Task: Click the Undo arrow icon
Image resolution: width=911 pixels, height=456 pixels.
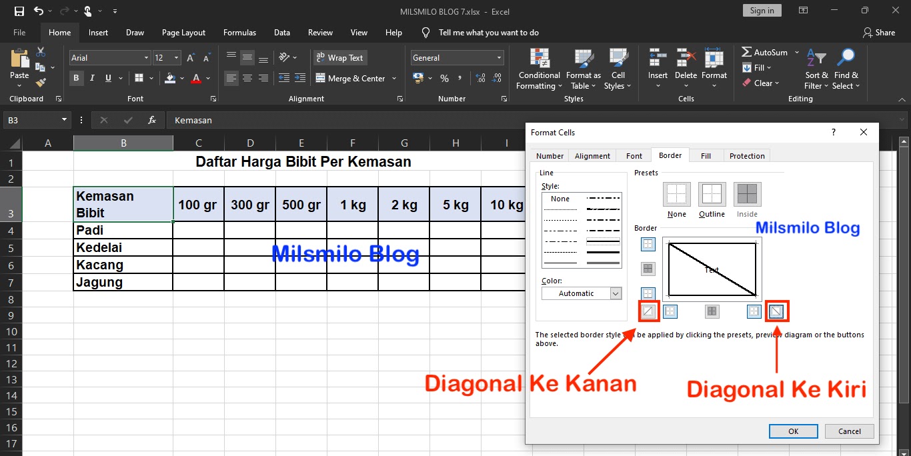Action: click(x=39, y=11)
